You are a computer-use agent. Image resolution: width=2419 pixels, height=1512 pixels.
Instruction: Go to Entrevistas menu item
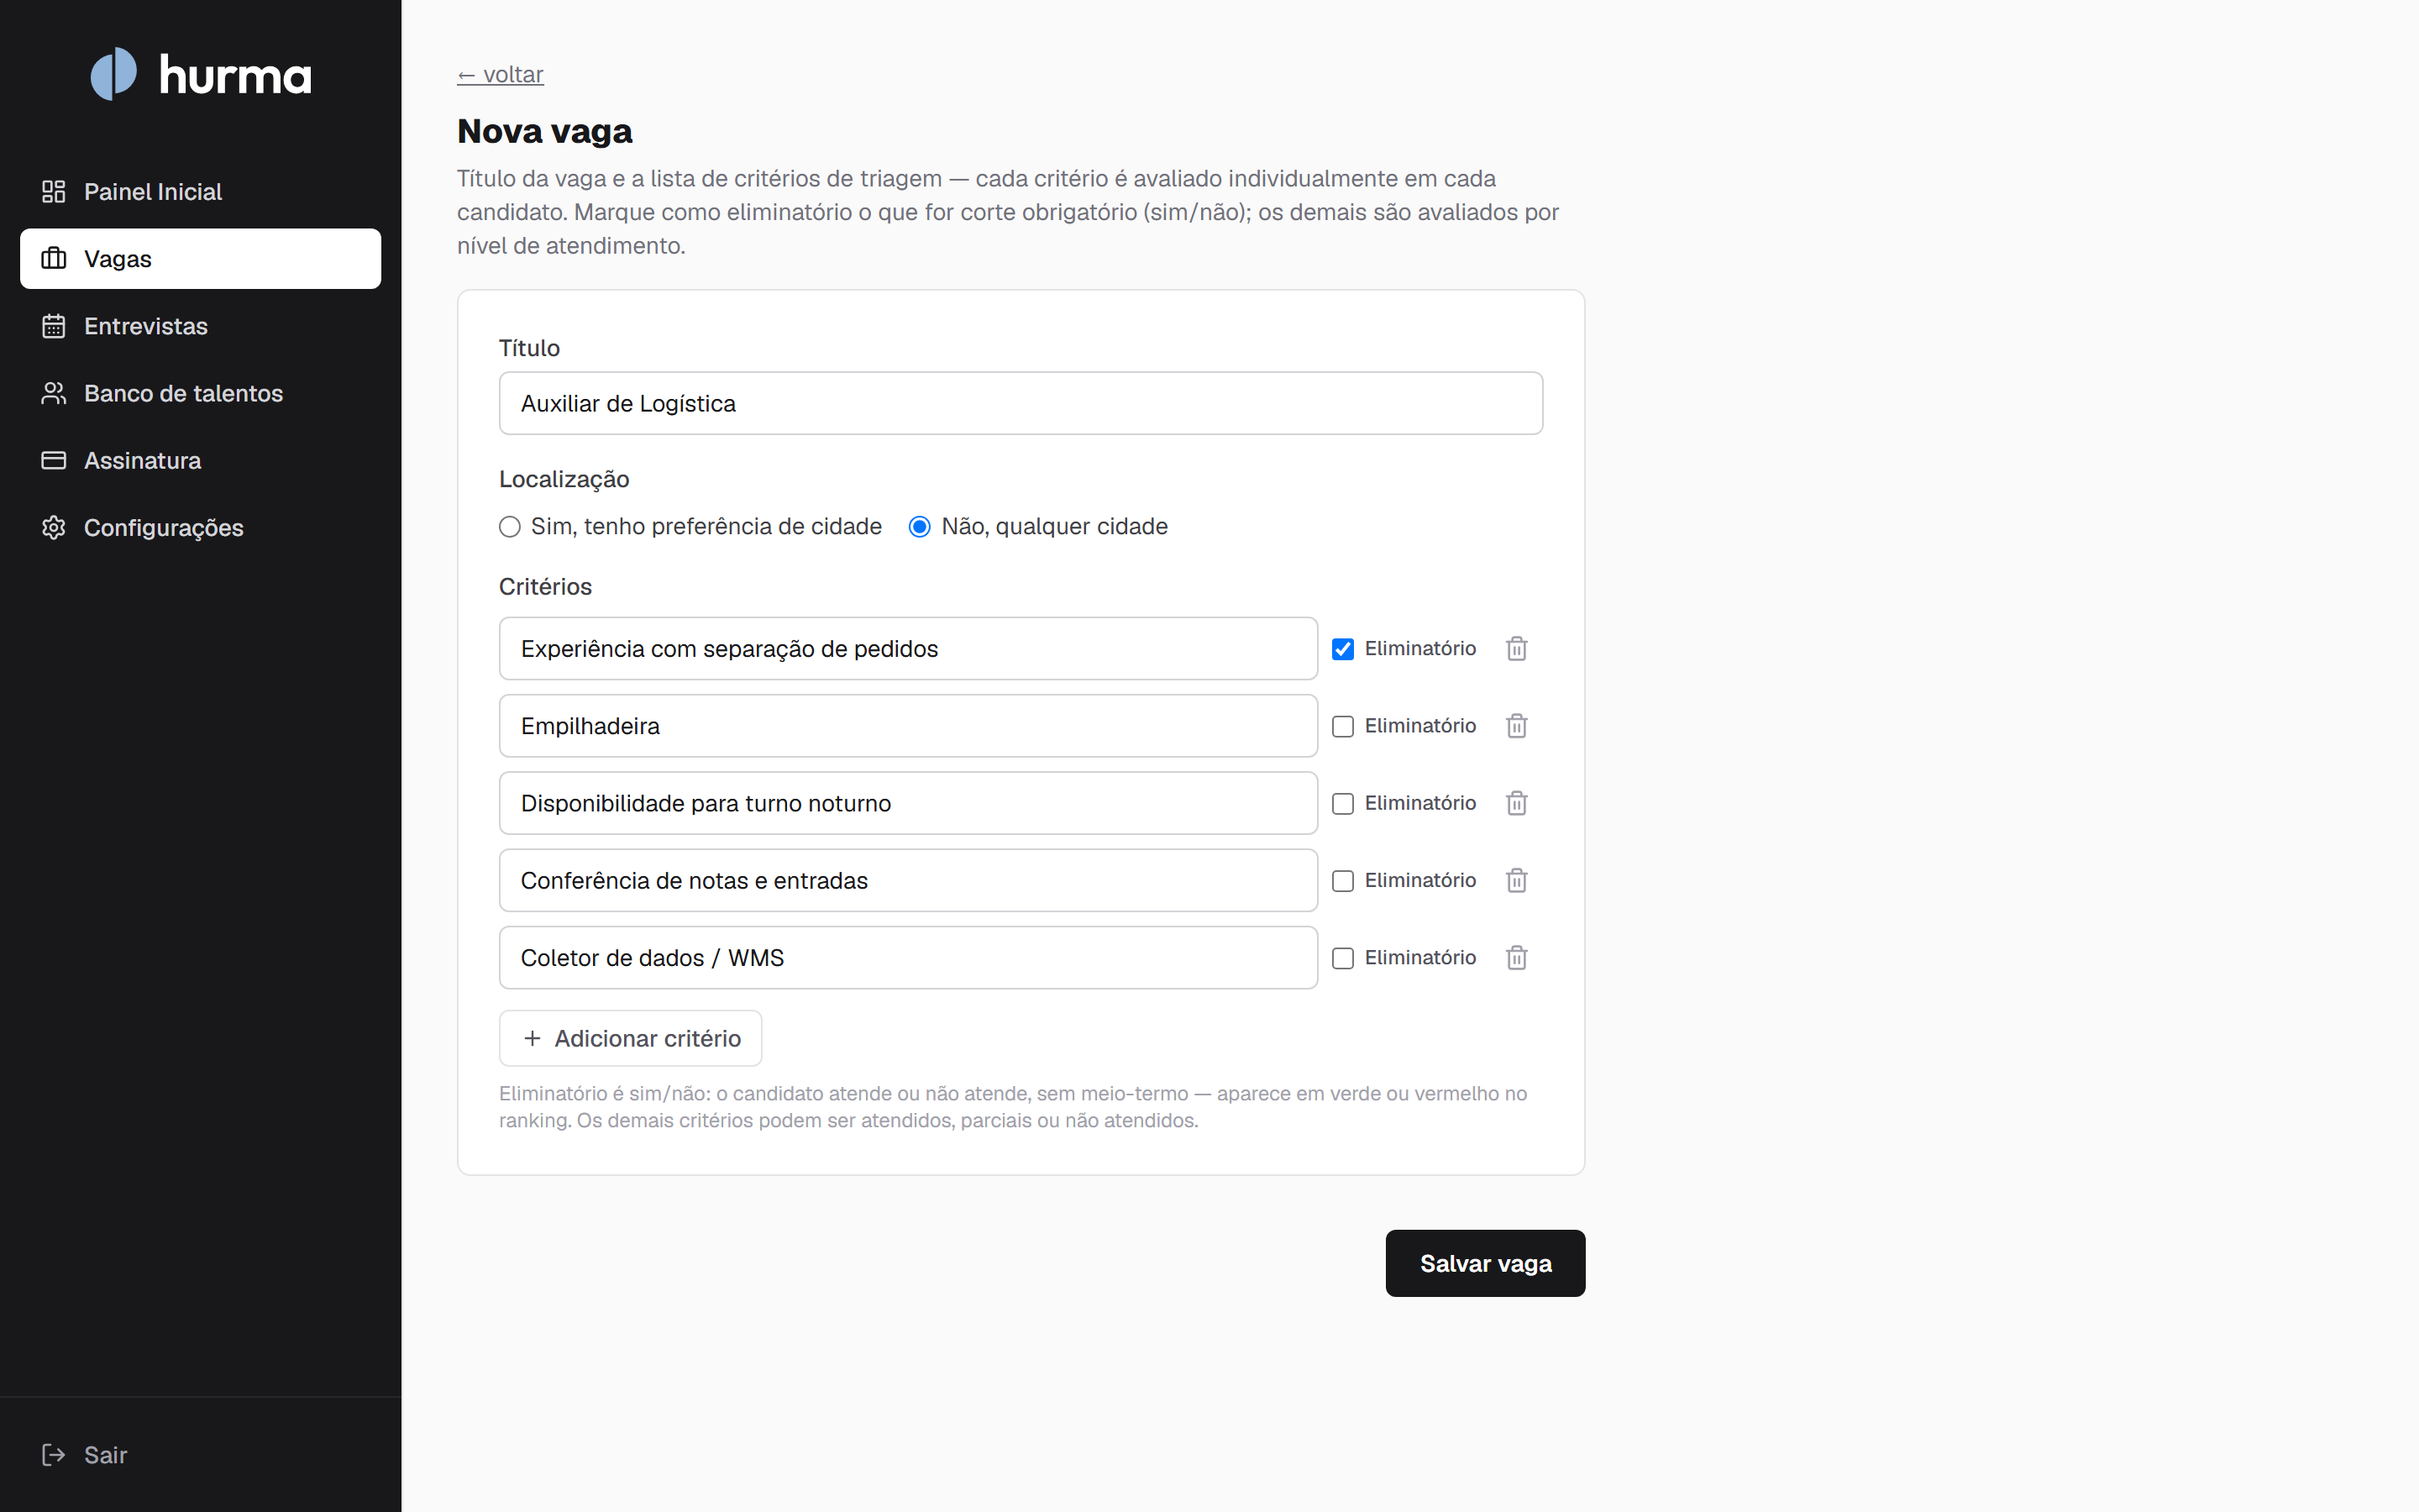click(x=200, y=326)
